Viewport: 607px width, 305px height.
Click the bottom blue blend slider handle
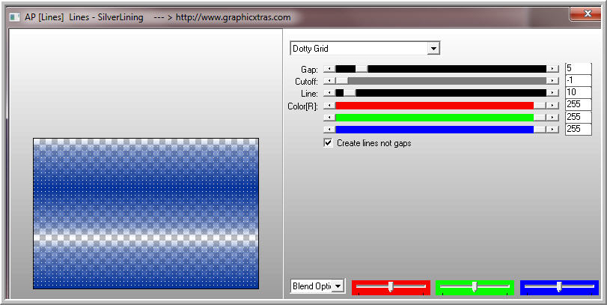(559, 287)
